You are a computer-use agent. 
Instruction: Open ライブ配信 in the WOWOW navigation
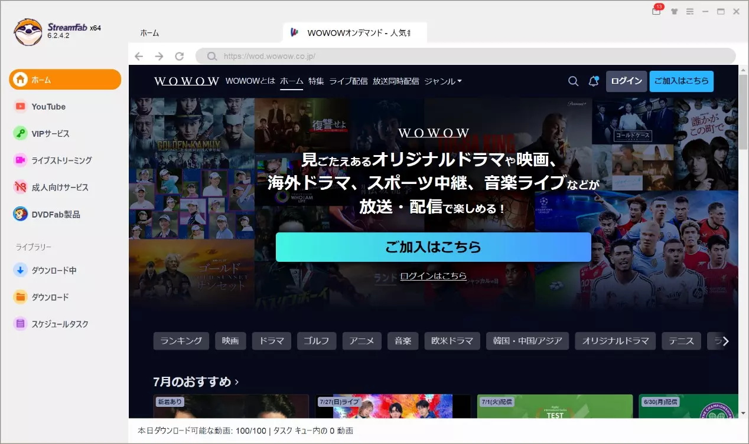349,81
